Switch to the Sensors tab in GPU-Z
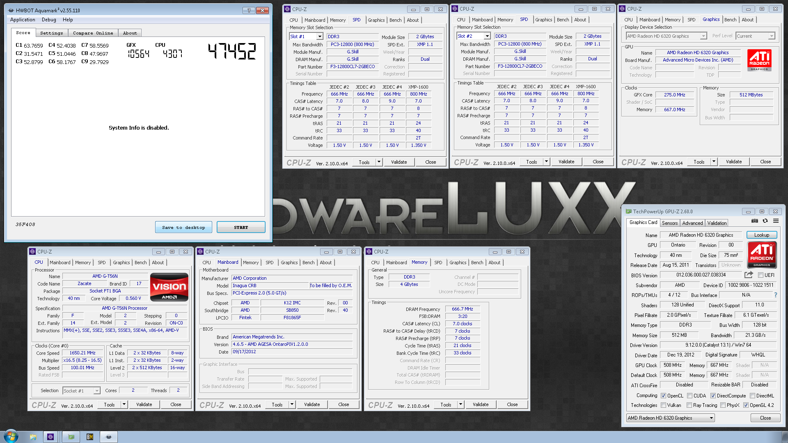The width and height of the screenshot is (788, 443). (x=670, y=223)
